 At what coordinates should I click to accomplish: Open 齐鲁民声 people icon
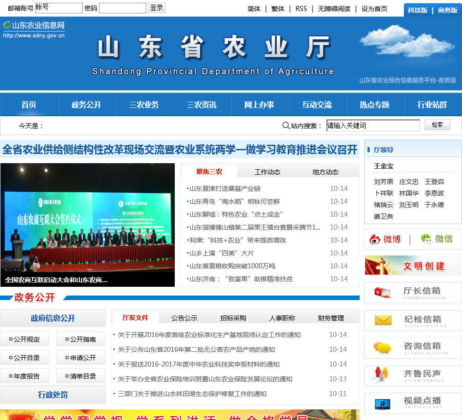point(382,374)
